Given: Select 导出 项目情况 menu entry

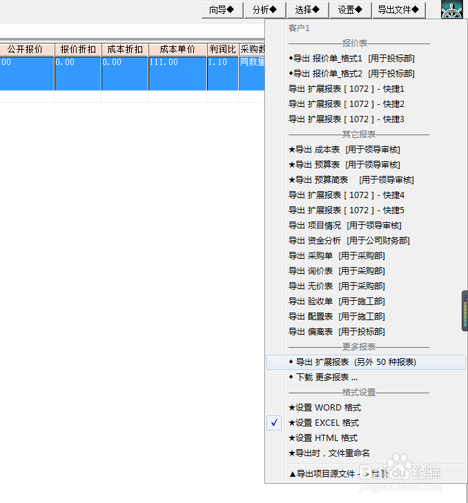Looking at the screenshot, I should click(x=366, y=226).
